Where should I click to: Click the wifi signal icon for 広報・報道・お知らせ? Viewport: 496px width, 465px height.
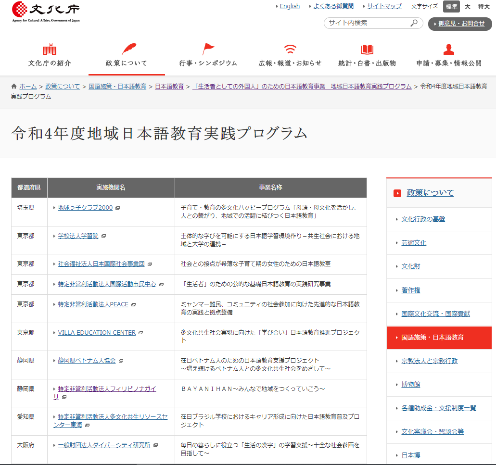coord(290,49)
